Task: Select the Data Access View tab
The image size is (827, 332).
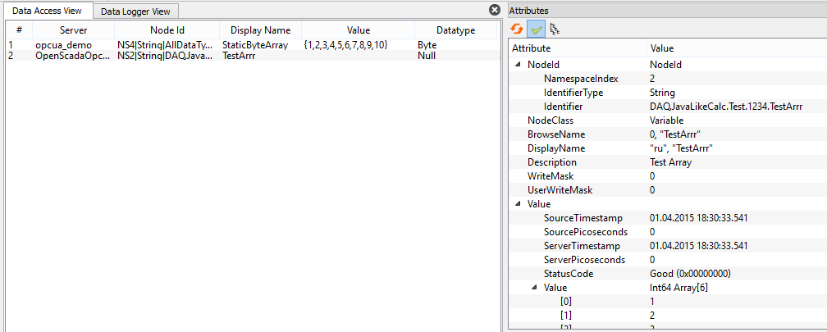Action: point(46,11)
